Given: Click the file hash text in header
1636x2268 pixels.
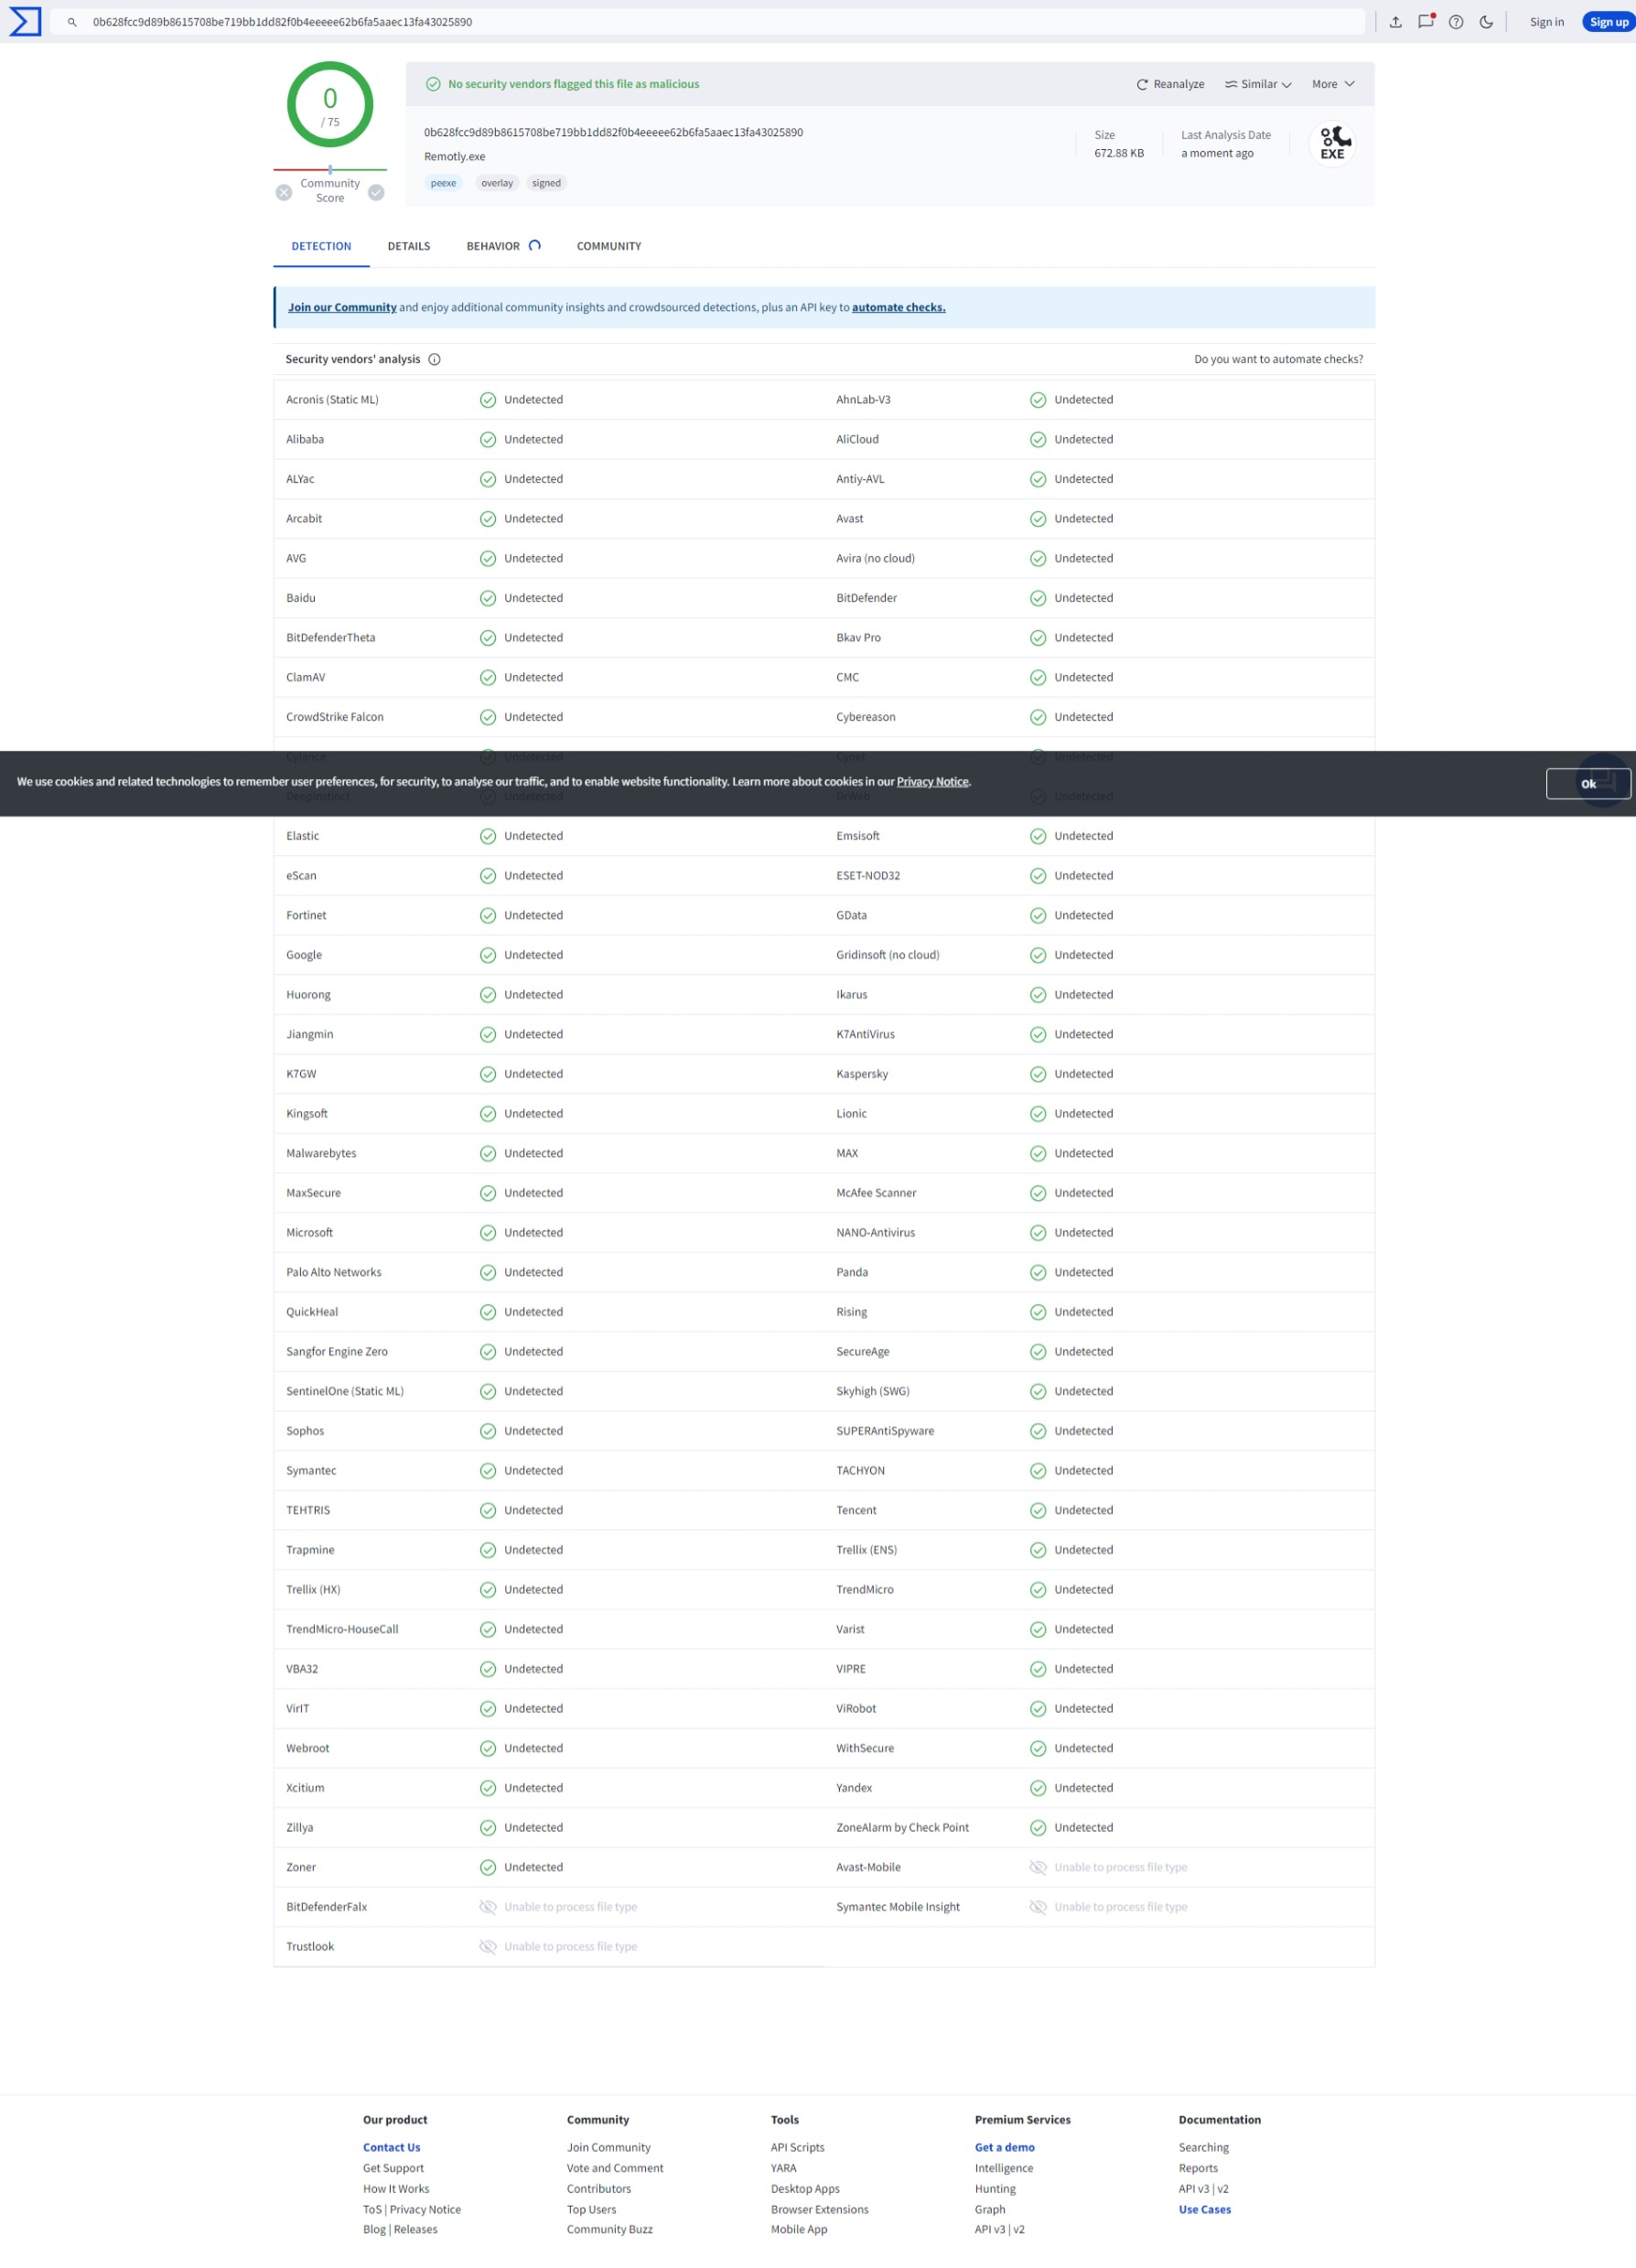Looking at the screenshot, I should tap(613, 132).
